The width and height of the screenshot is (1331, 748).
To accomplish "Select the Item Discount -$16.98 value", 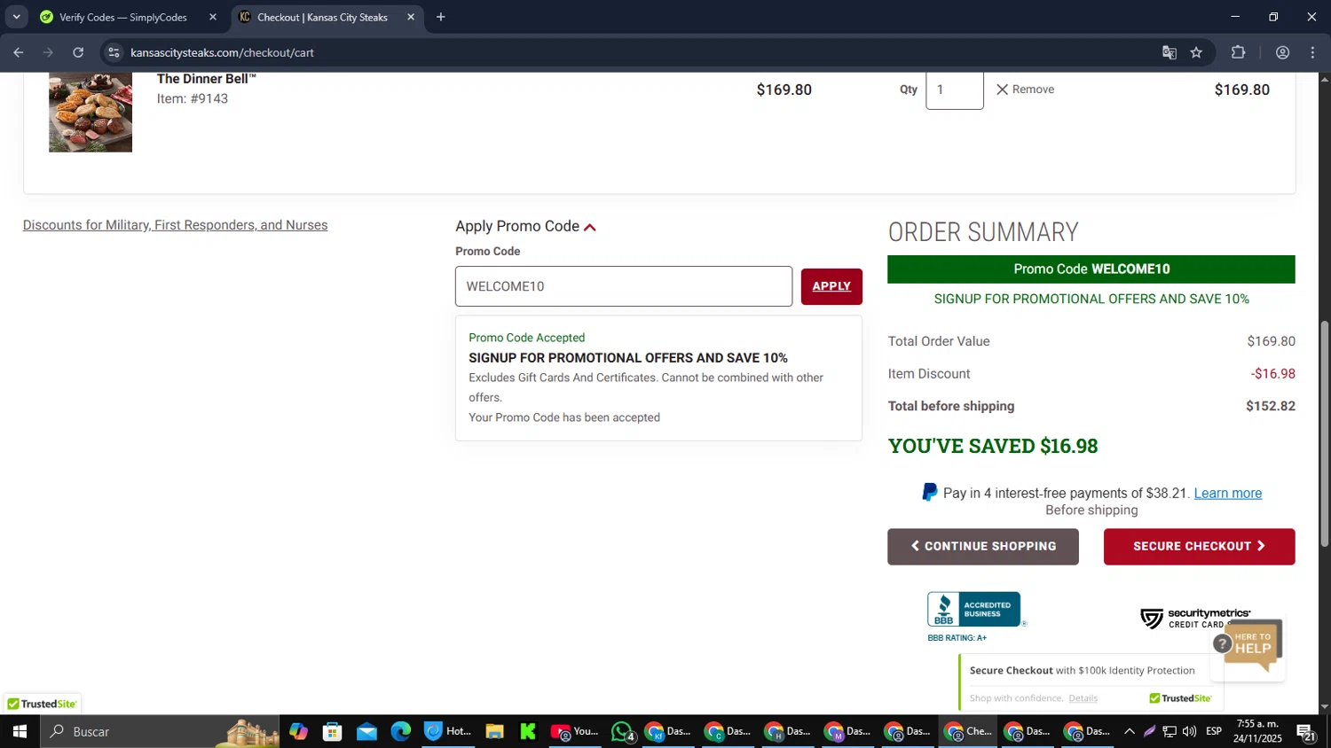I will [1273, 374].
